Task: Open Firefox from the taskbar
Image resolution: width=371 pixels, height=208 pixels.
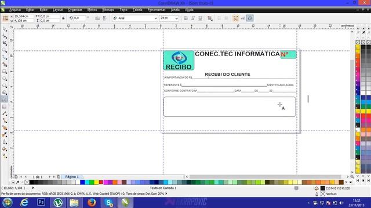Action: click(x=92, y=202)
